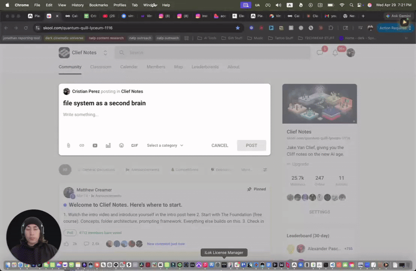This screenshot has width=416, height=271.
Task: Open Matthew Creamer's profile name
Action: click(x=94, y=190)
